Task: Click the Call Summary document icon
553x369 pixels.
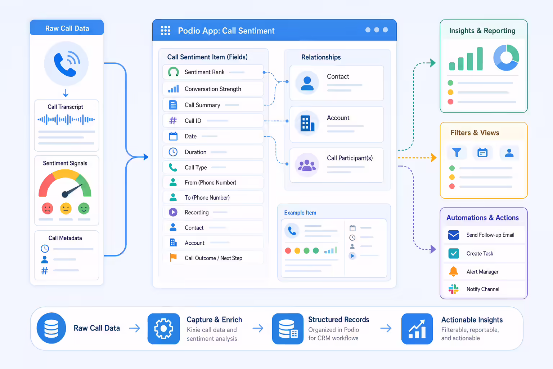Action: click(173, 105)
